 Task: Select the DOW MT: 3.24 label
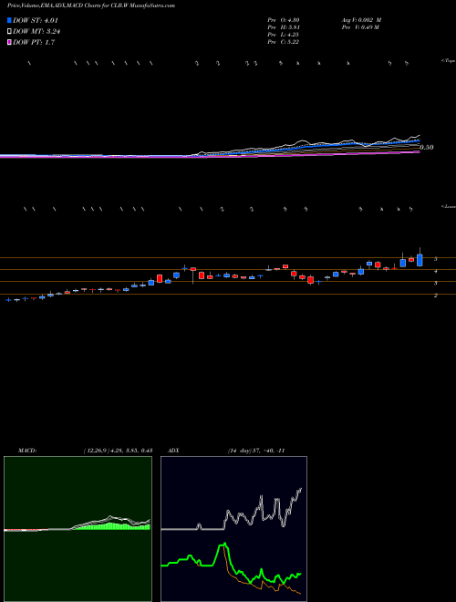(x=36, y=31)
